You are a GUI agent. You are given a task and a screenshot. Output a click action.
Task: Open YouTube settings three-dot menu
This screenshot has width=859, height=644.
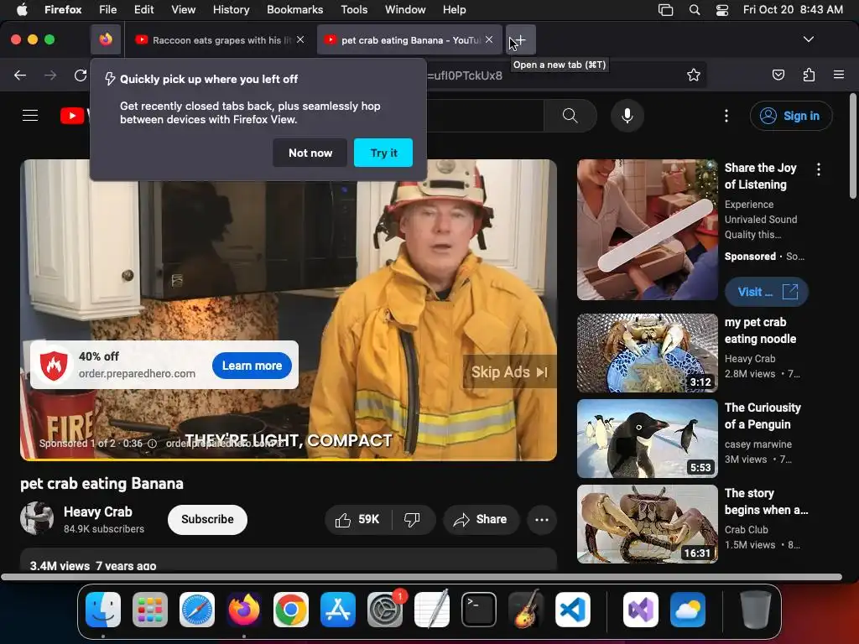coord(726,116)
